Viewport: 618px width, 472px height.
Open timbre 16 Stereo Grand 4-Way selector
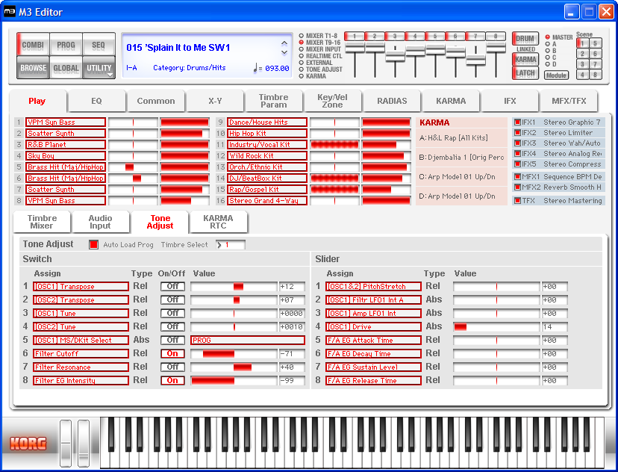point(267,201)
